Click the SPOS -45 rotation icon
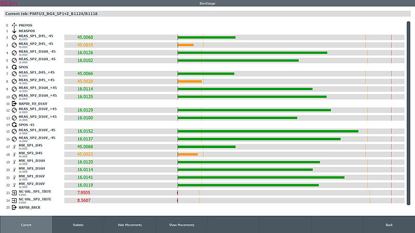The width and height of the screenshot is (415, 233). coord(15,125)
